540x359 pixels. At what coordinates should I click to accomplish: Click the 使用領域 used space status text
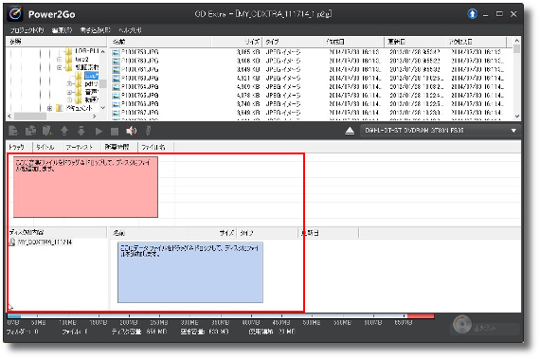pyautogui.click(x=272, y=332)
